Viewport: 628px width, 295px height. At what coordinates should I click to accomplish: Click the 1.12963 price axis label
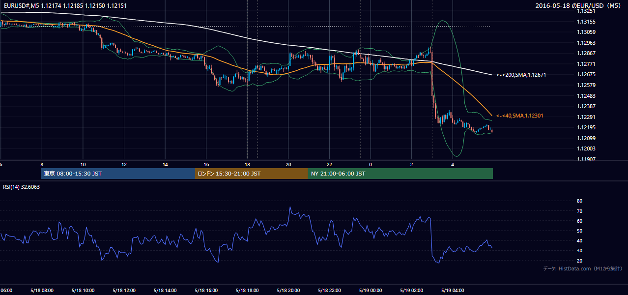coord(586,43)
